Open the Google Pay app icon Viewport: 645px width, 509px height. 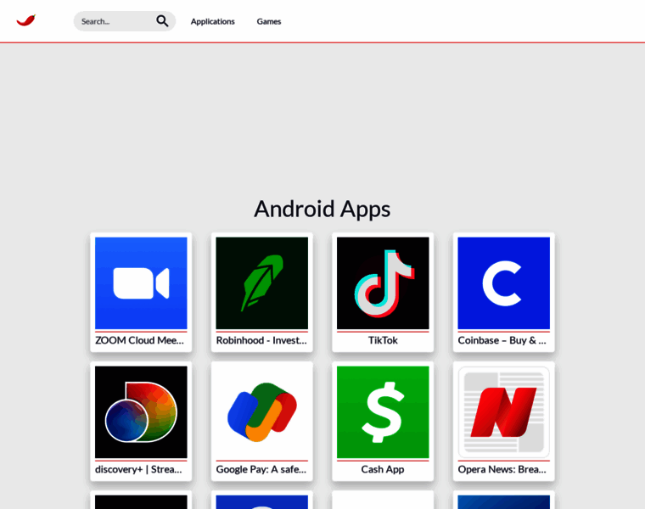click(262, 412)
